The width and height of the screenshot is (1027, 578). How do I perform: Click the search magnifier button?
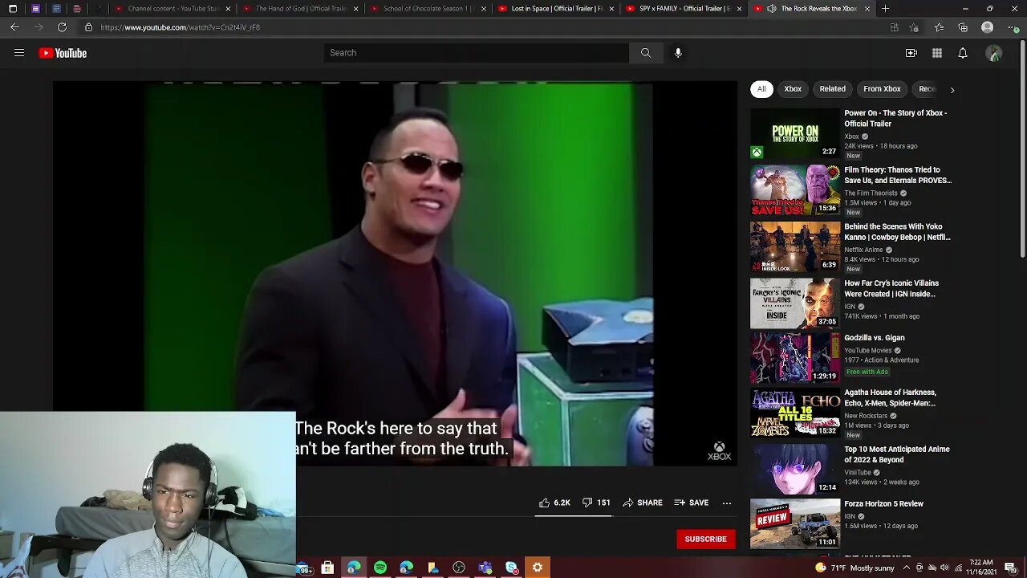pyautogui.click(x=646, y=53)
